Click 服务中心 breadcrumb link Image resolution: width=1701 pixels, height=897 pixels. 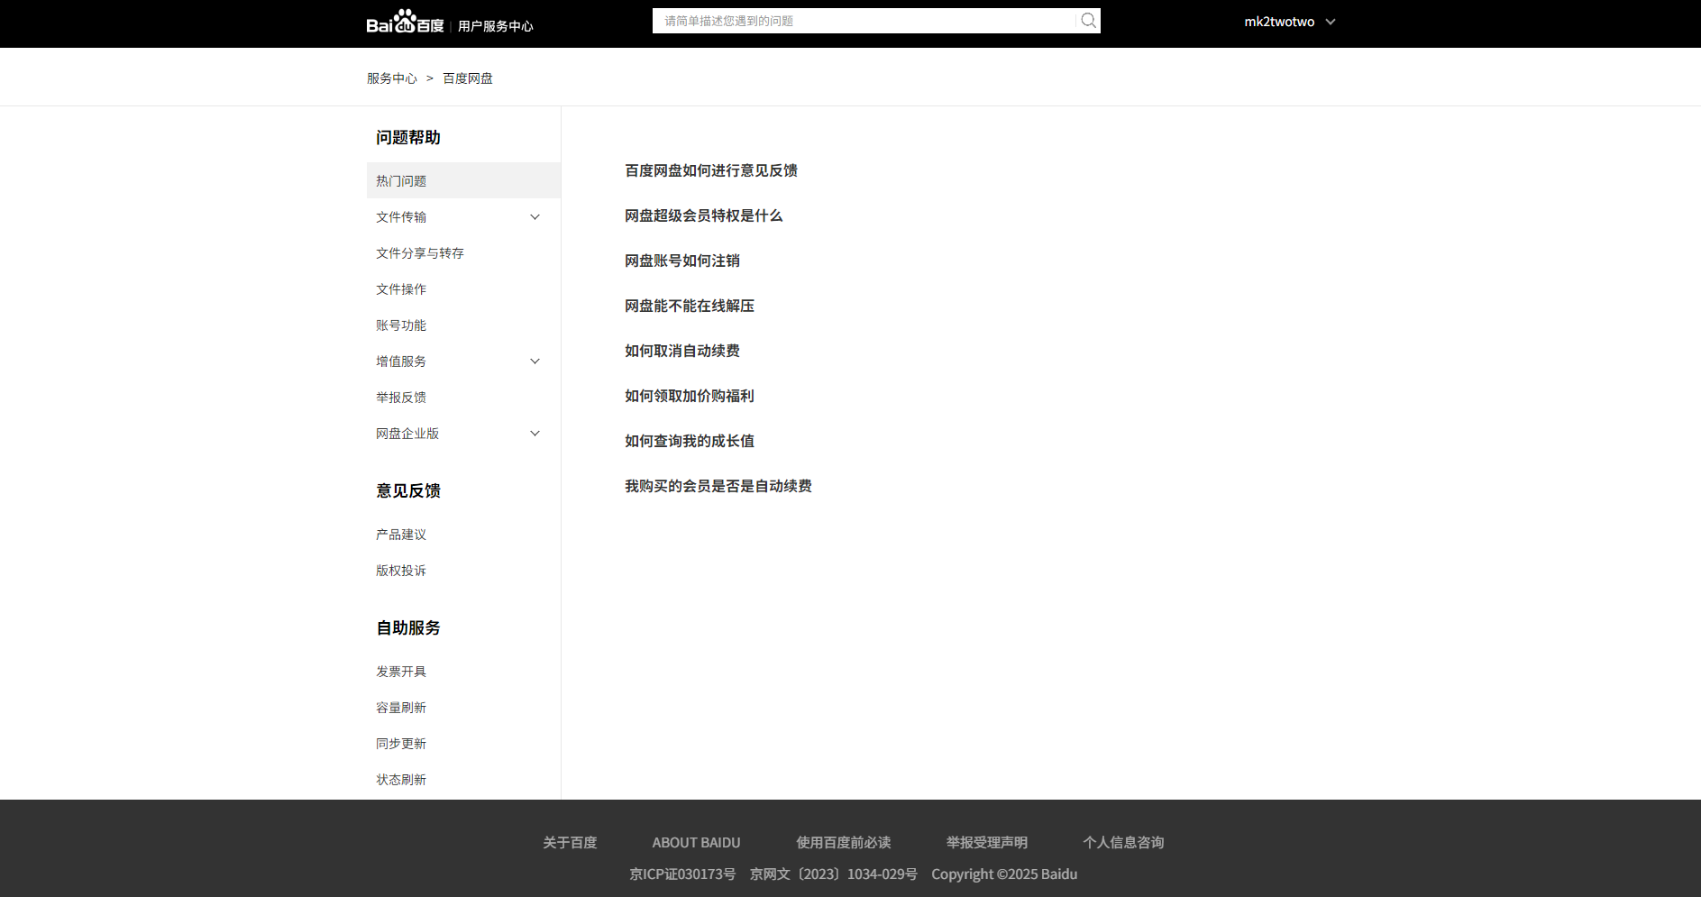[x=391, y=78]
